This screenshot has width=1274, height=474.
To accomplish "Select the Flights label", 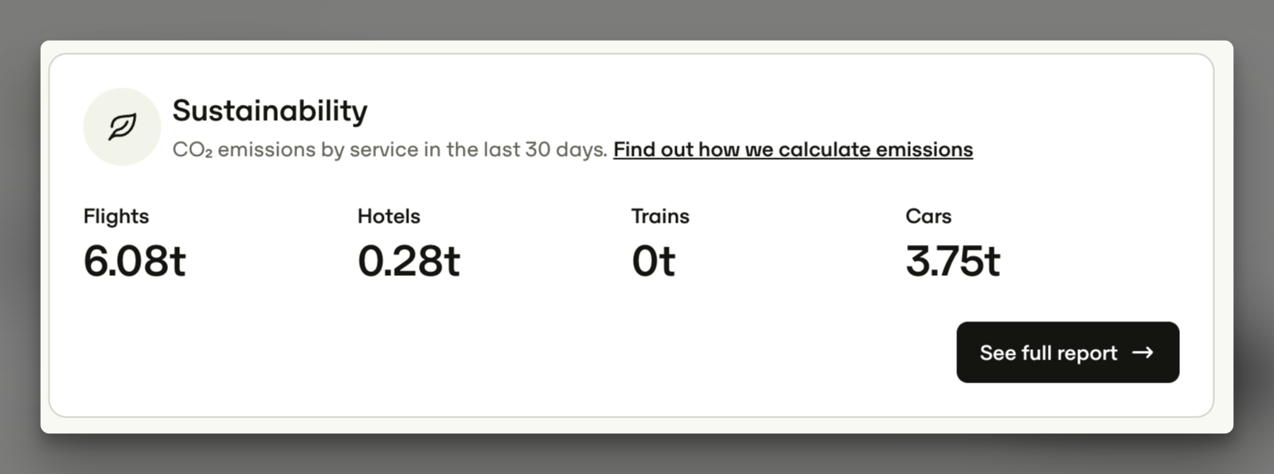I will [x=116, y=216].
